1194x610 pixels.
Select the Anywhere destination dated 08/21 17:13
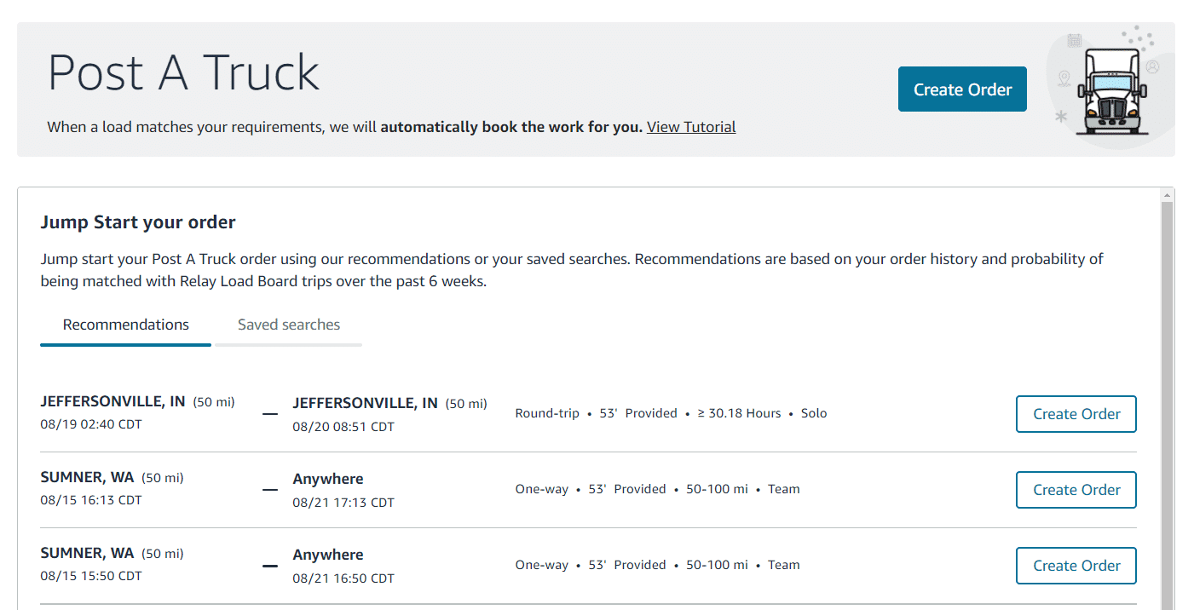328,479
